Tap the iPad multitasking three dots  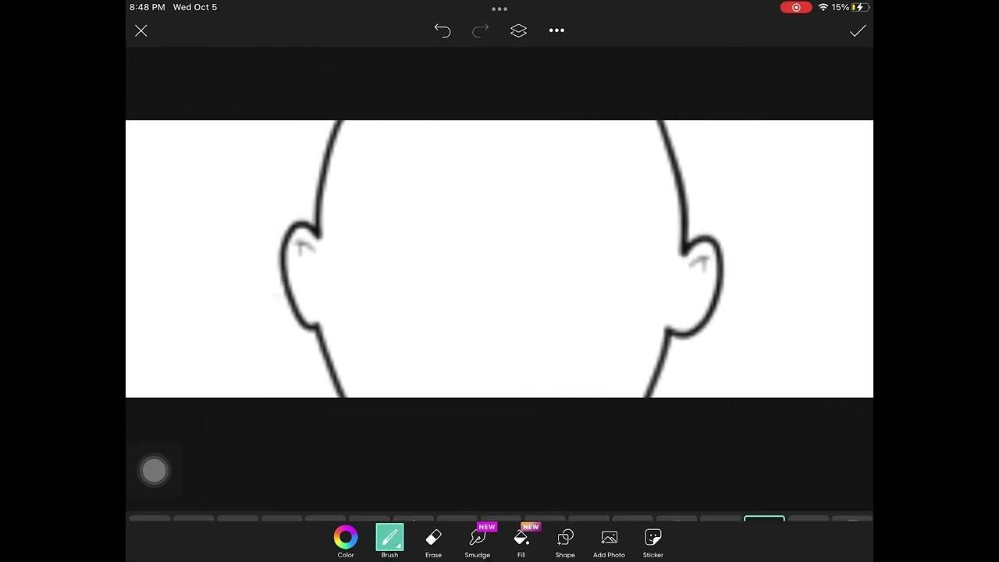499,9
